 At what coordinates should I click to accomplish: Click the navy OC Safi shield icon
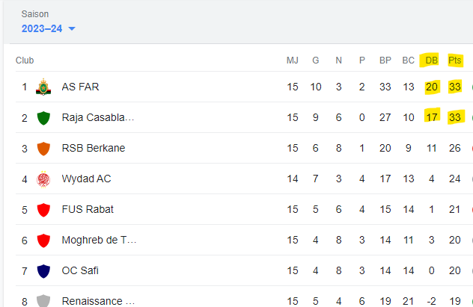[x=43, y=270]
